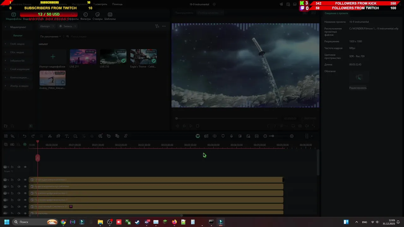Open the AI tools icon in timeline toolbar

tap(100, 136)
